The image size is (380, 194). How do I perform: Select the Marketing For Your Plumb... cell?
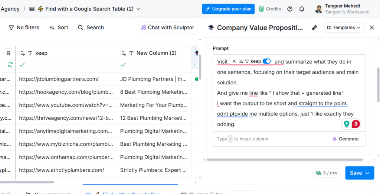click(154, 105)
